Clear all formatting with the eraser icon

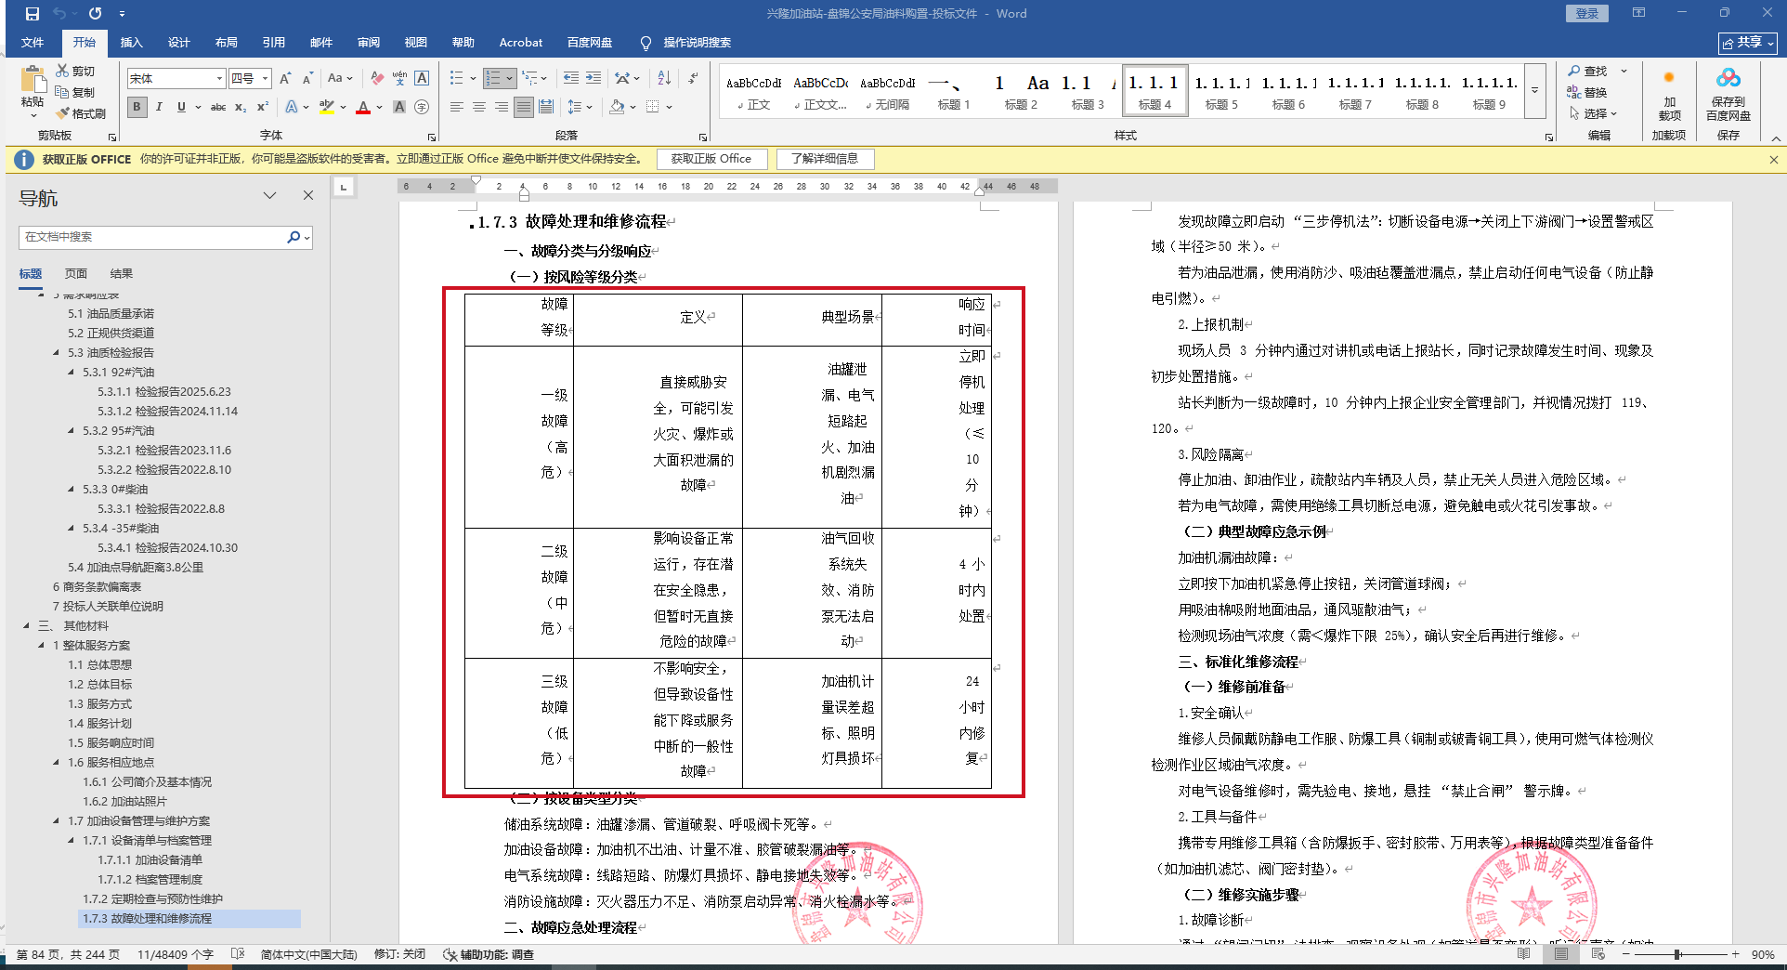(377, 79)
